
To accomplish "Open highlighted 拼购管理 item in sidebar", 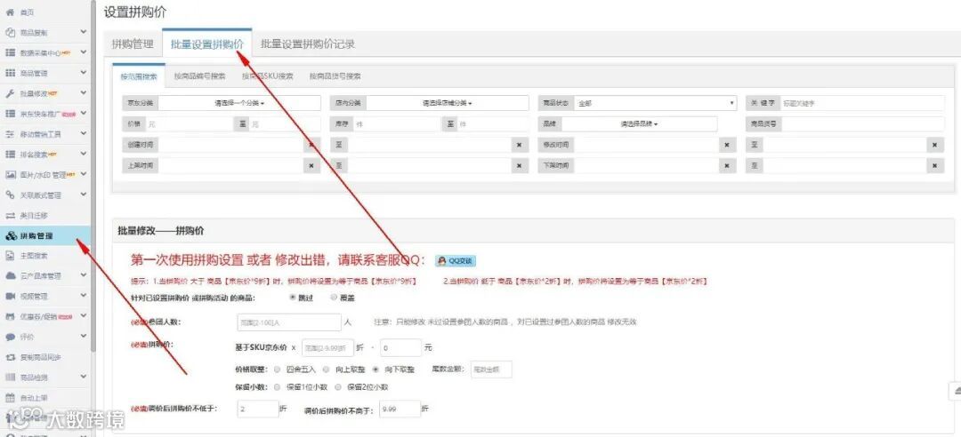I will [x=45, y=235].
